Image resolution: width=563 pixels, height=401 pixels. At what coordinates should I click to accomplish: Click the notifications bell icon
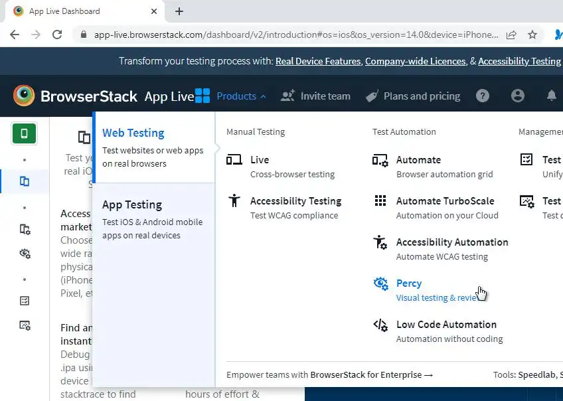coord(551,96)
